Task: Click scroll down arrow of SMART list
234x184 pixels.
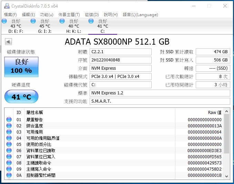Action: click(226, 176)
